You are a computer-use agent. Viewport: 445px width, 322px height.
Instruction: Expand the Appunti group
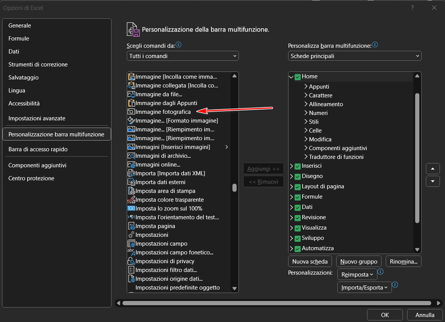click(x=306, y=86)
